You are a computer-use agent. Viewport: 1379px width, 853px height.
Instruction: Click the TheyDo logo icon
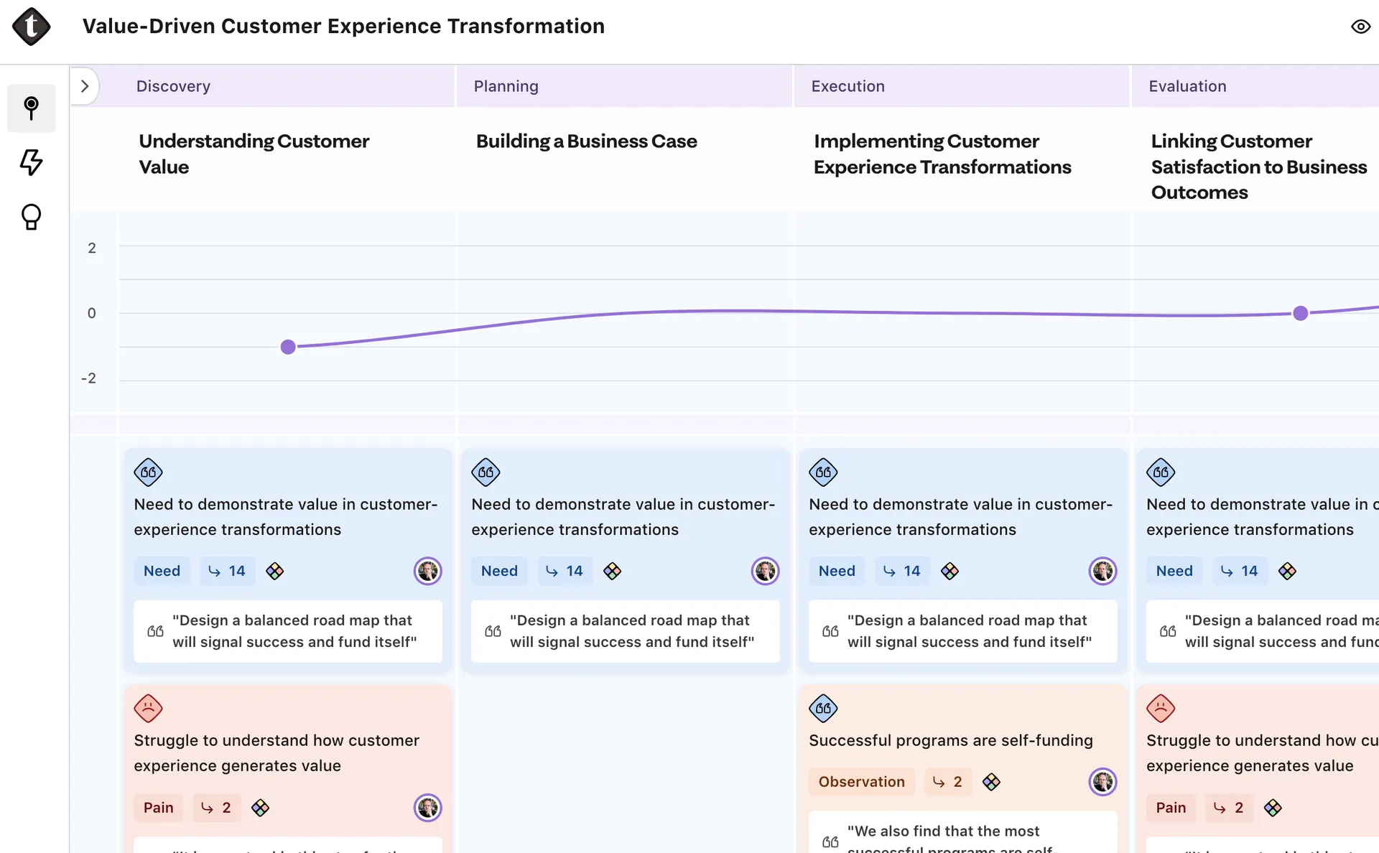pos(31,27)
